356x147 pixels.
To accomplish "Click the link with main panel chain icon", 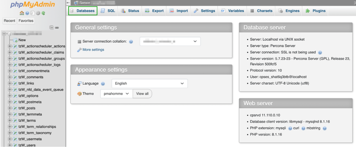I will click(x=57, y=27).
